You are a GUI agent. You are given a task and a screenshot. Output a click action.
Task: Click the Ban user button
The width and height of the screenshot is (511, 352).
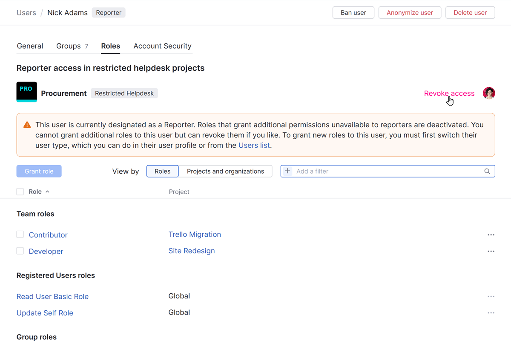pyautogui.click(x=353, y=13)
